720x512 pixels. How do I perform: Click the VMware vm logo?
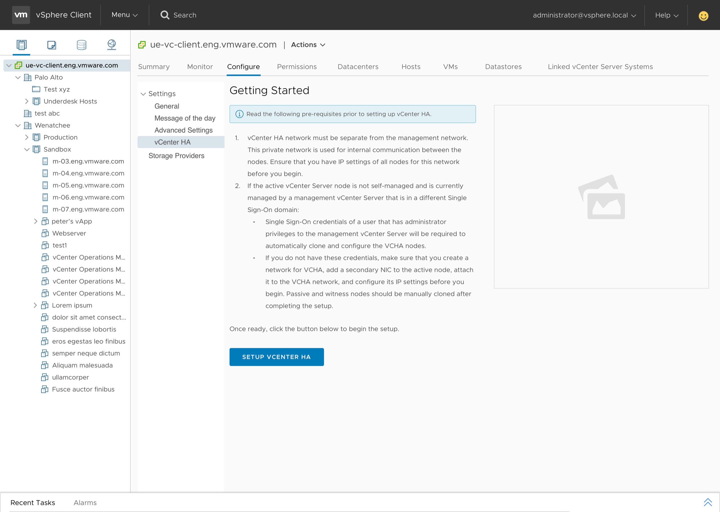tap(21, 15)
